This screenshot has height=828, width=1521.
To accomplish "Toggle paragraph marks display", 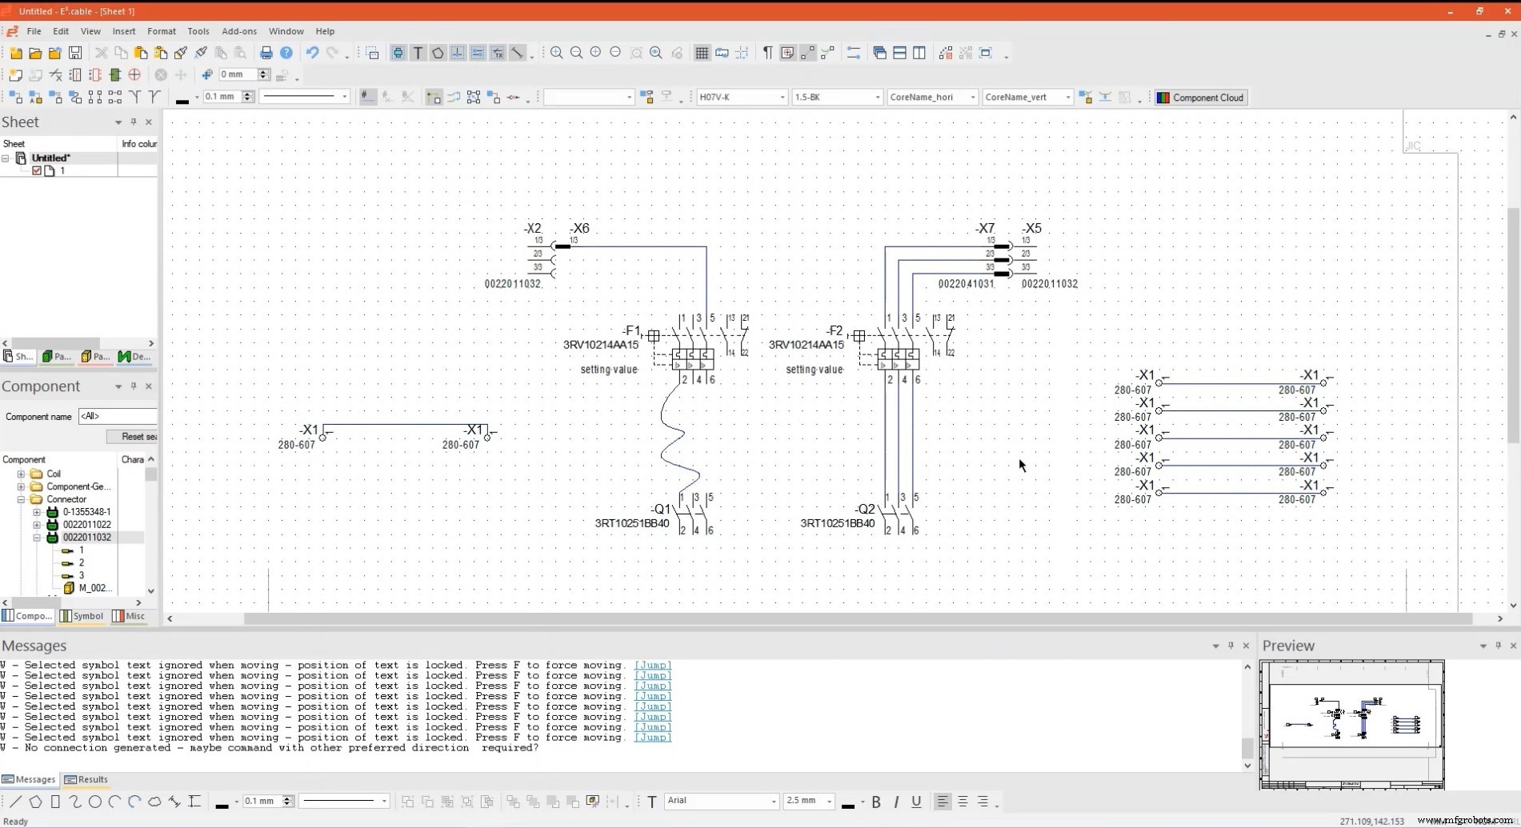I will pyautogui.click(x=766, y=52).
